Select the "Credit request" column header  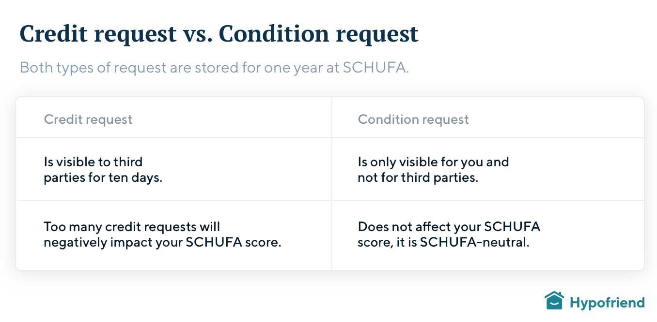[x=88, y=119]
